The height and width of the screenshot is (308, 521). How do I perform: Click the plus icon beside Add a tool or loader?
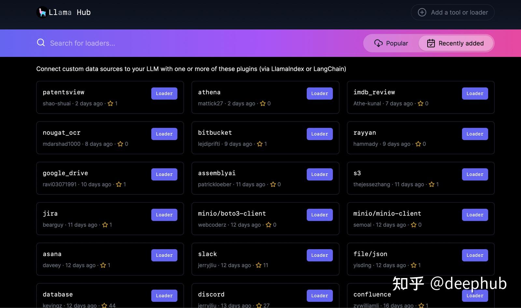(422, 12)
